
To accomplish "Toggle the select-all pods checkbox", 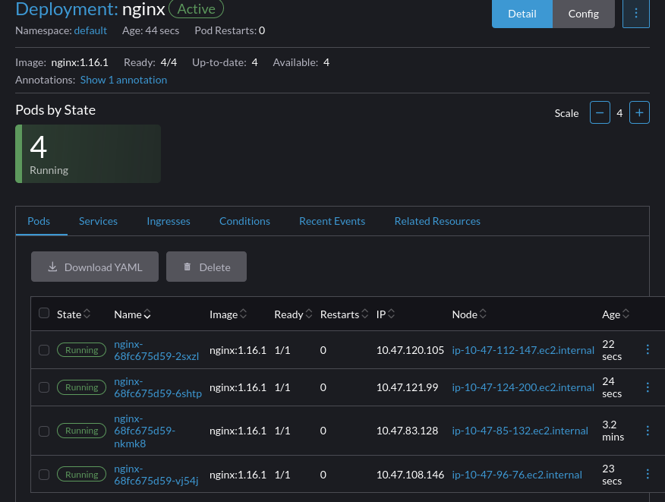I will [44, 314].
